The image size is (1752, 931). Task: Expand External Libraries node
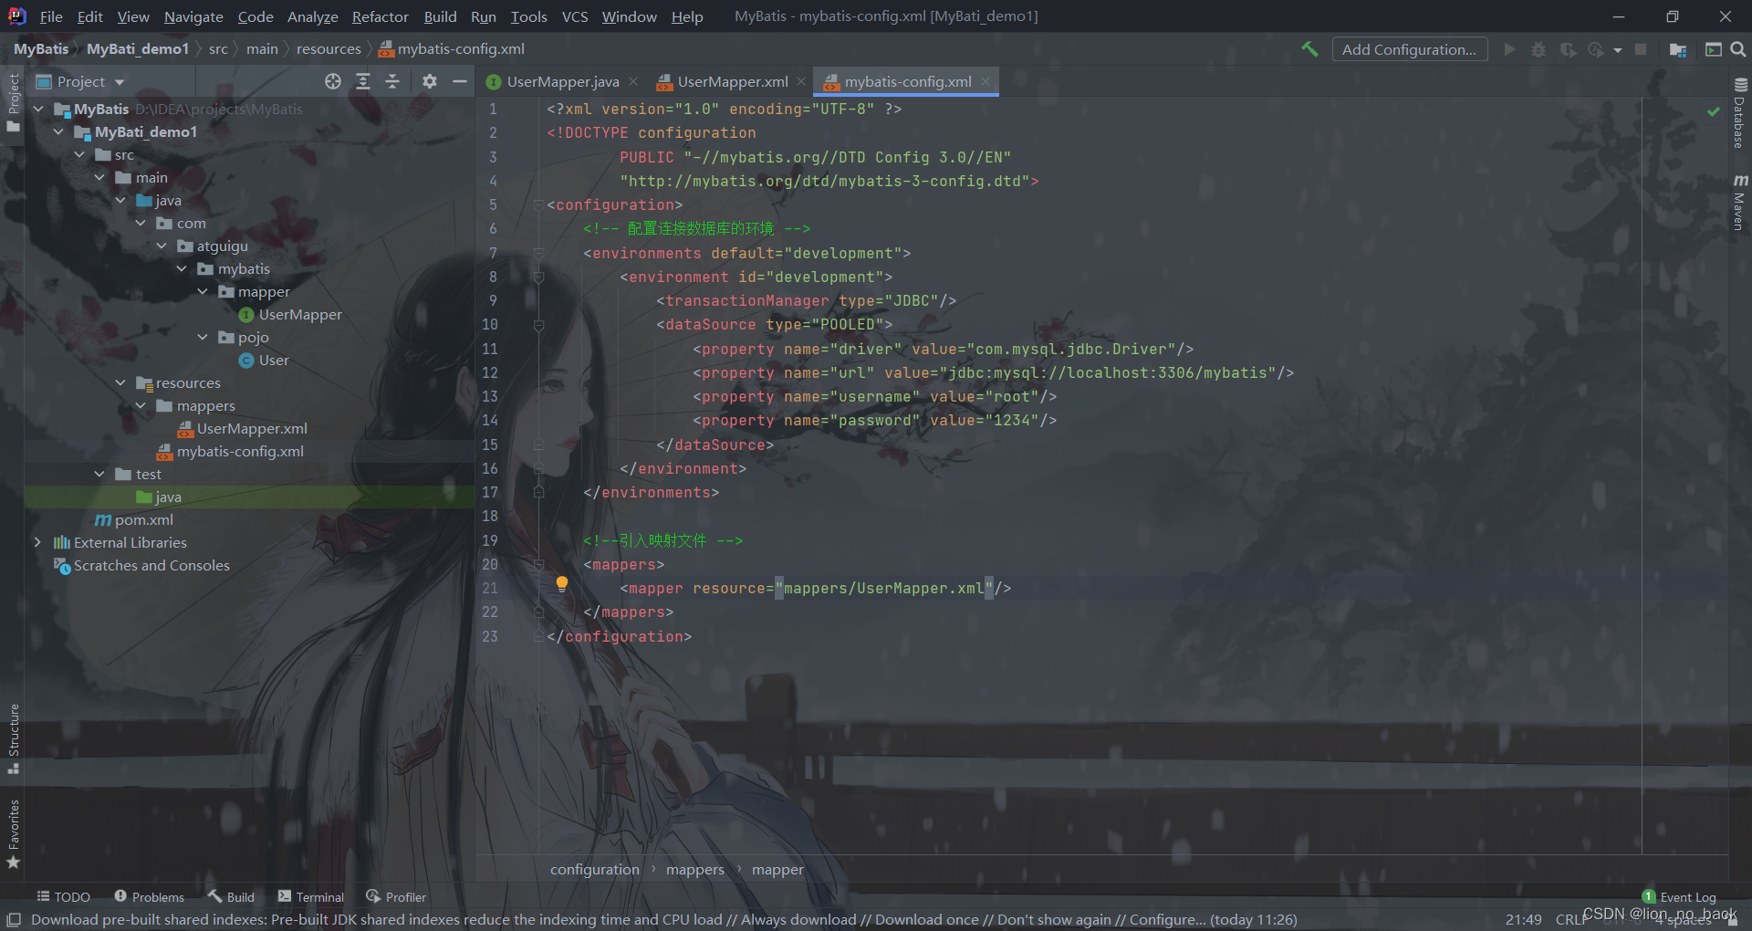pyautogui.click(x=37, y=542)
